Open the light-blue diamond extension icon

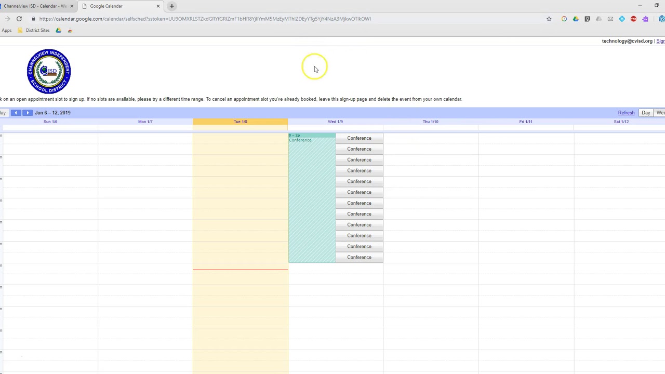coord(622,19)
